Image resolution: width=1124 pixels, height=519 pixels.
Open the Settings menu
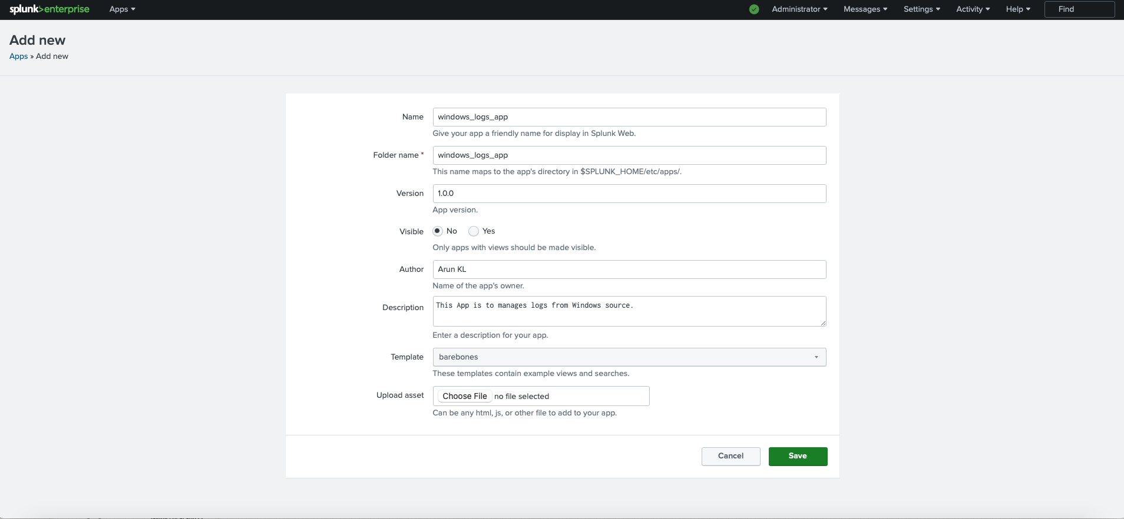pyautogui.click(x=922, y=9)
